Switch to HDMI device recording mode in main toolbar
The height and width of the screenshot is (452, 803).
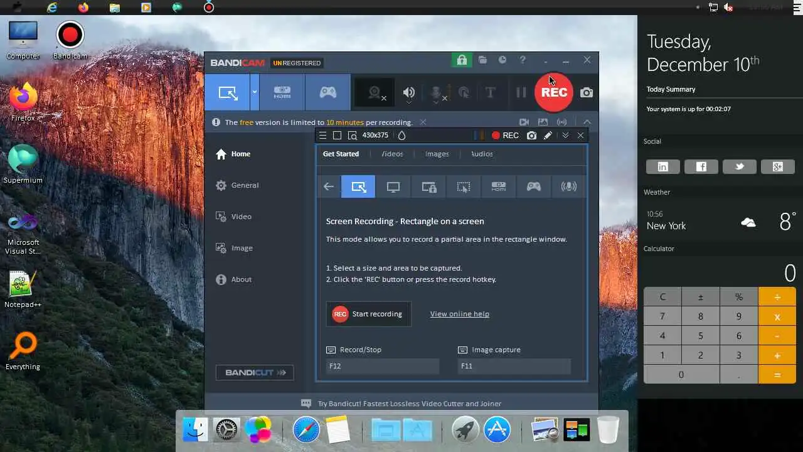[x=282, y=92]
